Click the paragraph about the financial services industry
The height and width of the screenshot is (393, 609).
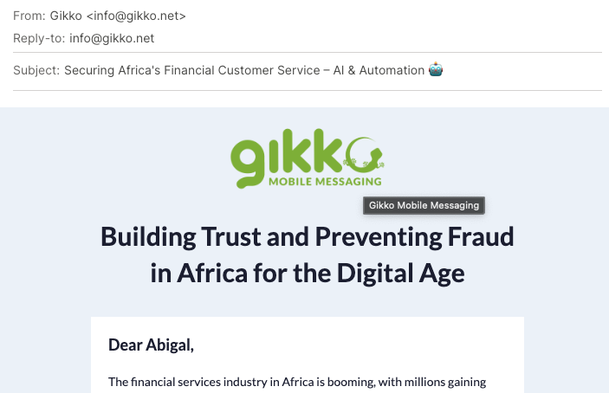tap(297, 382)
